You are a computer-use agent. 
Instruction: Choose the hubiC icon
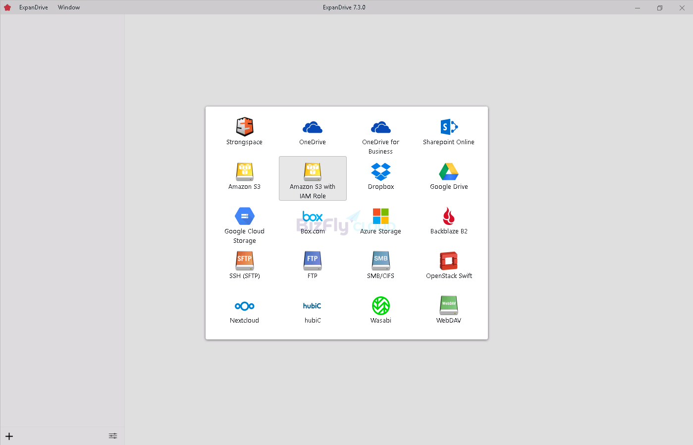(x=313, y=306)
